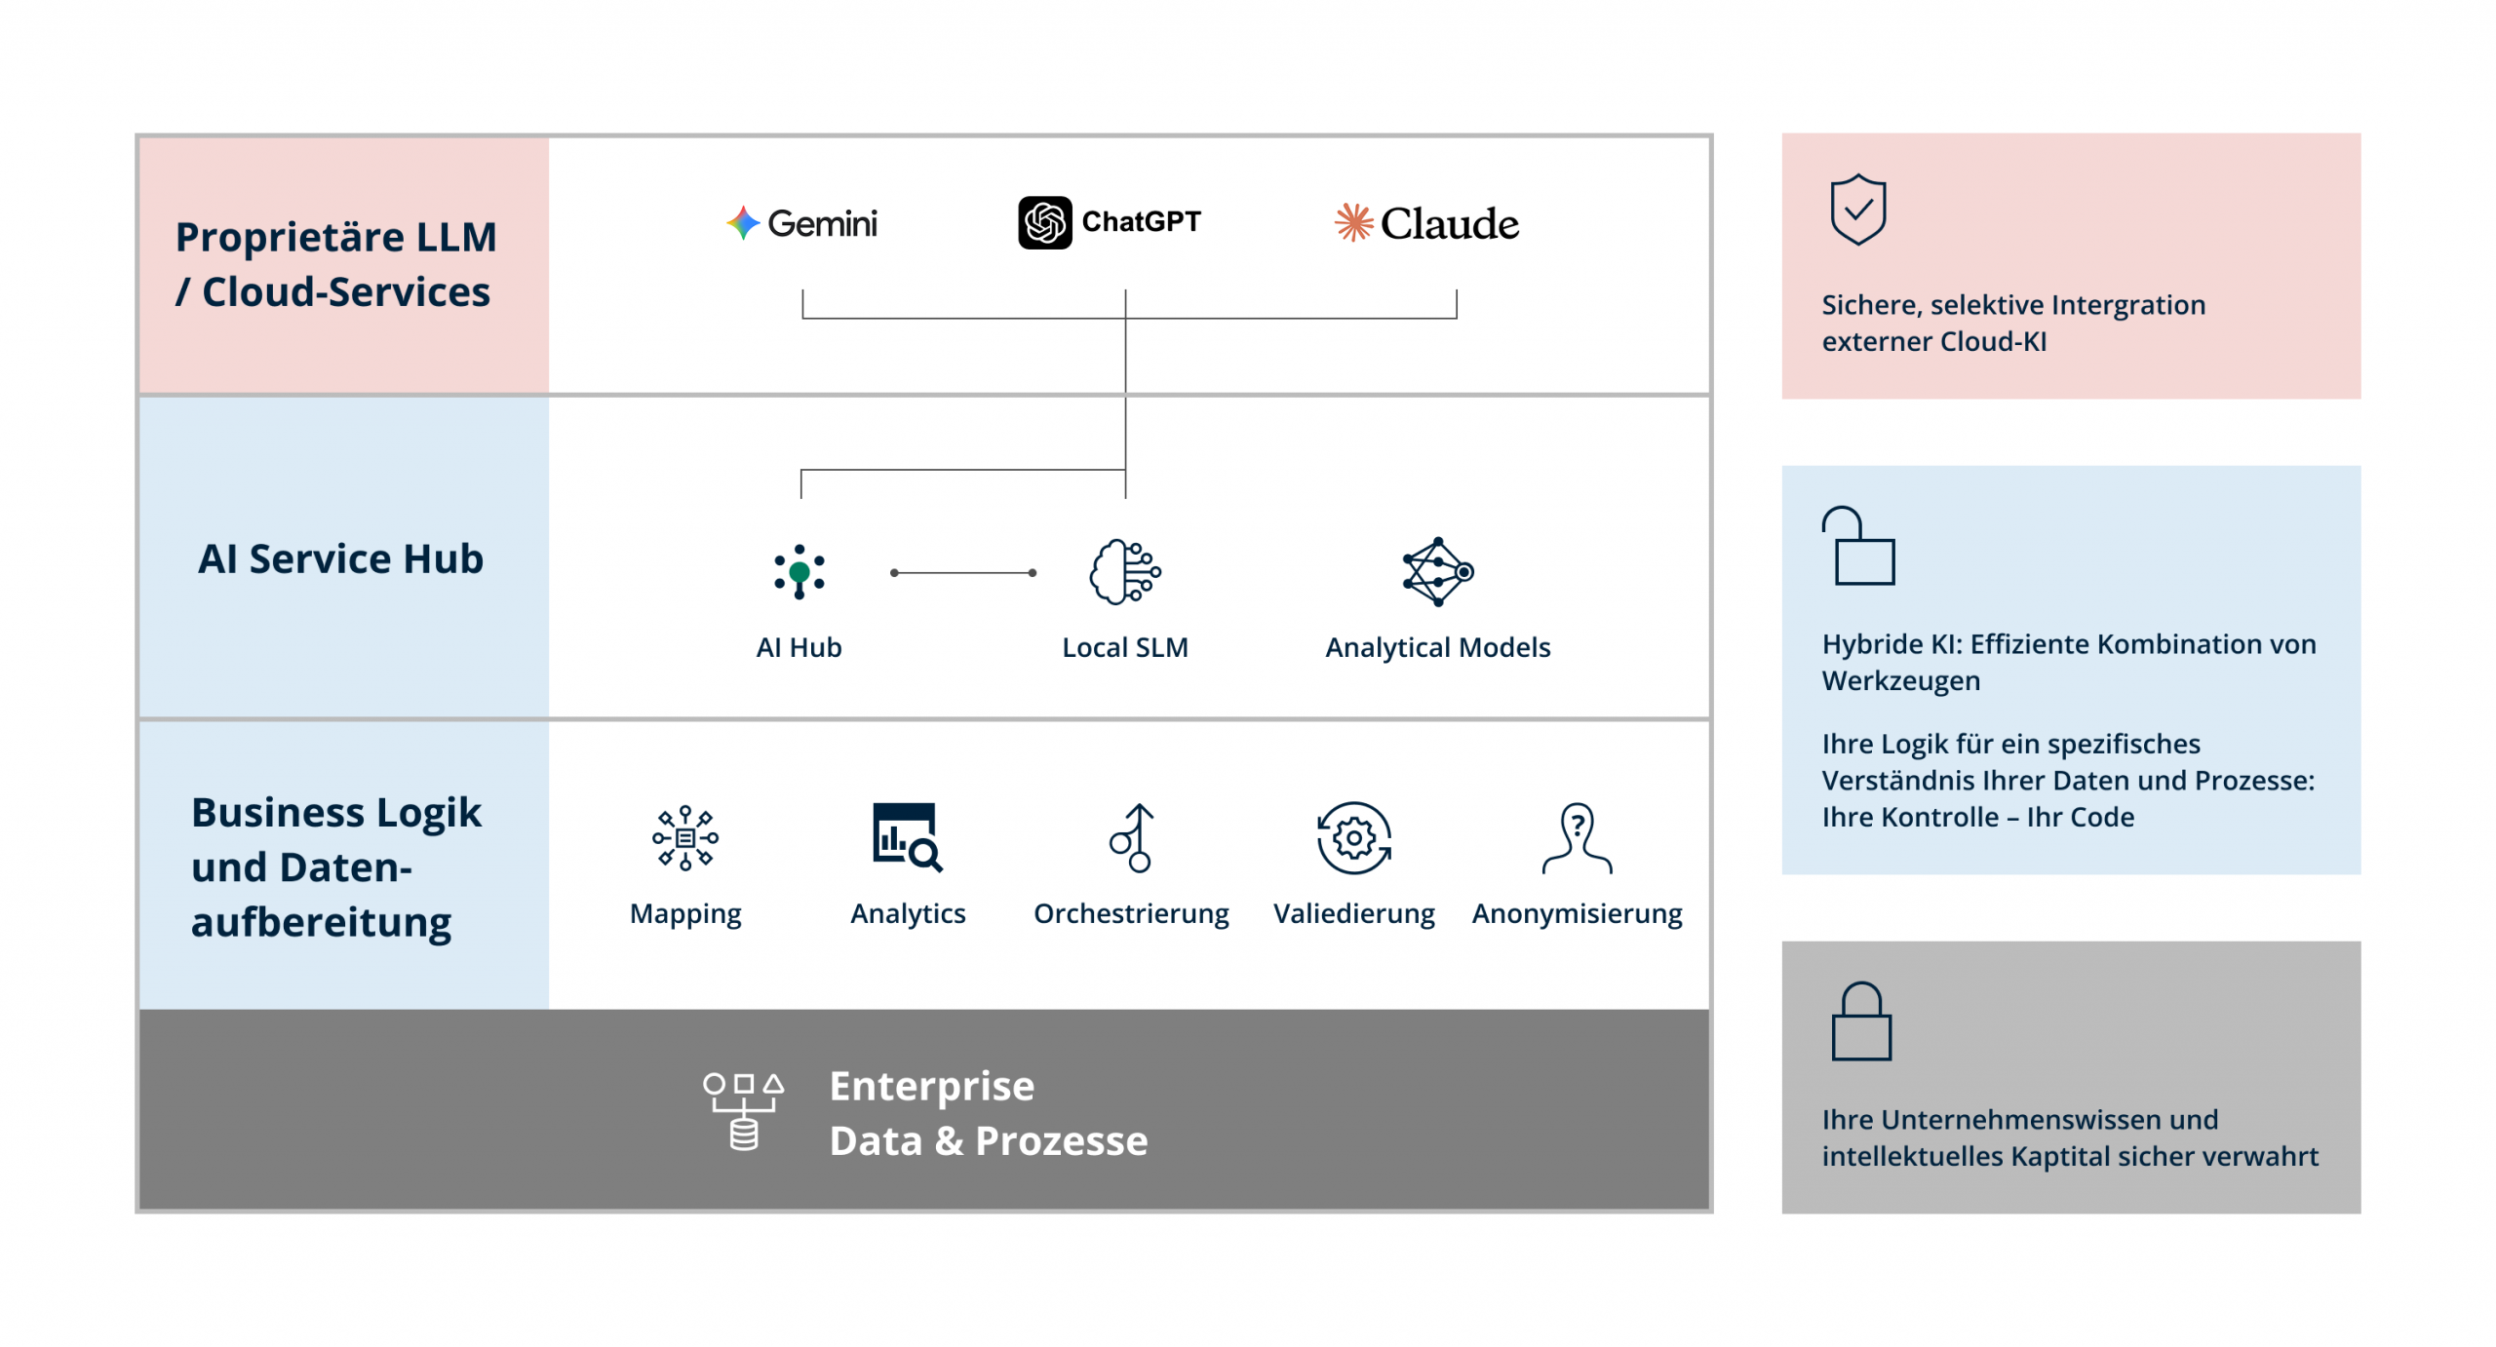This screenshot has width=2496, height=1347.
Task: Click the Local SLM brain icon
Action: [1124, 571]
